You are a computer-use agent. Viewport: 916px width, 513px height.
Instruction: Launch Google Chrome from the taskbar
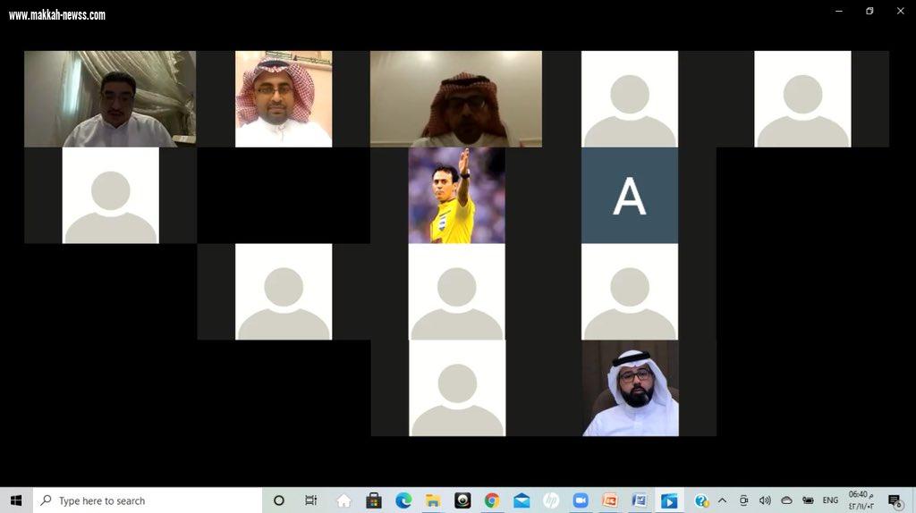491,500
